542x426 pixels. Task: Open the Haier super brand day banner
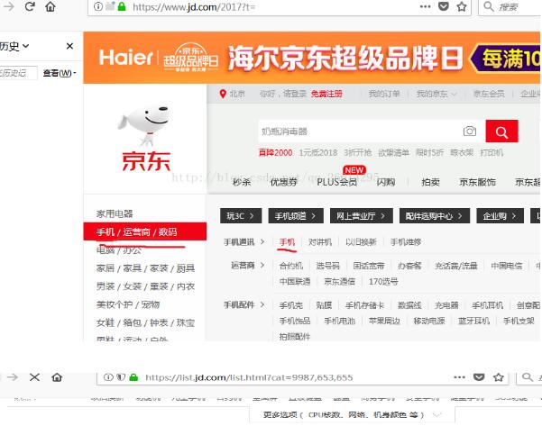point(311,58)
